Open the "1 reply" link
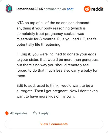This screenshot has width=108, height=133. click(43, 113)
